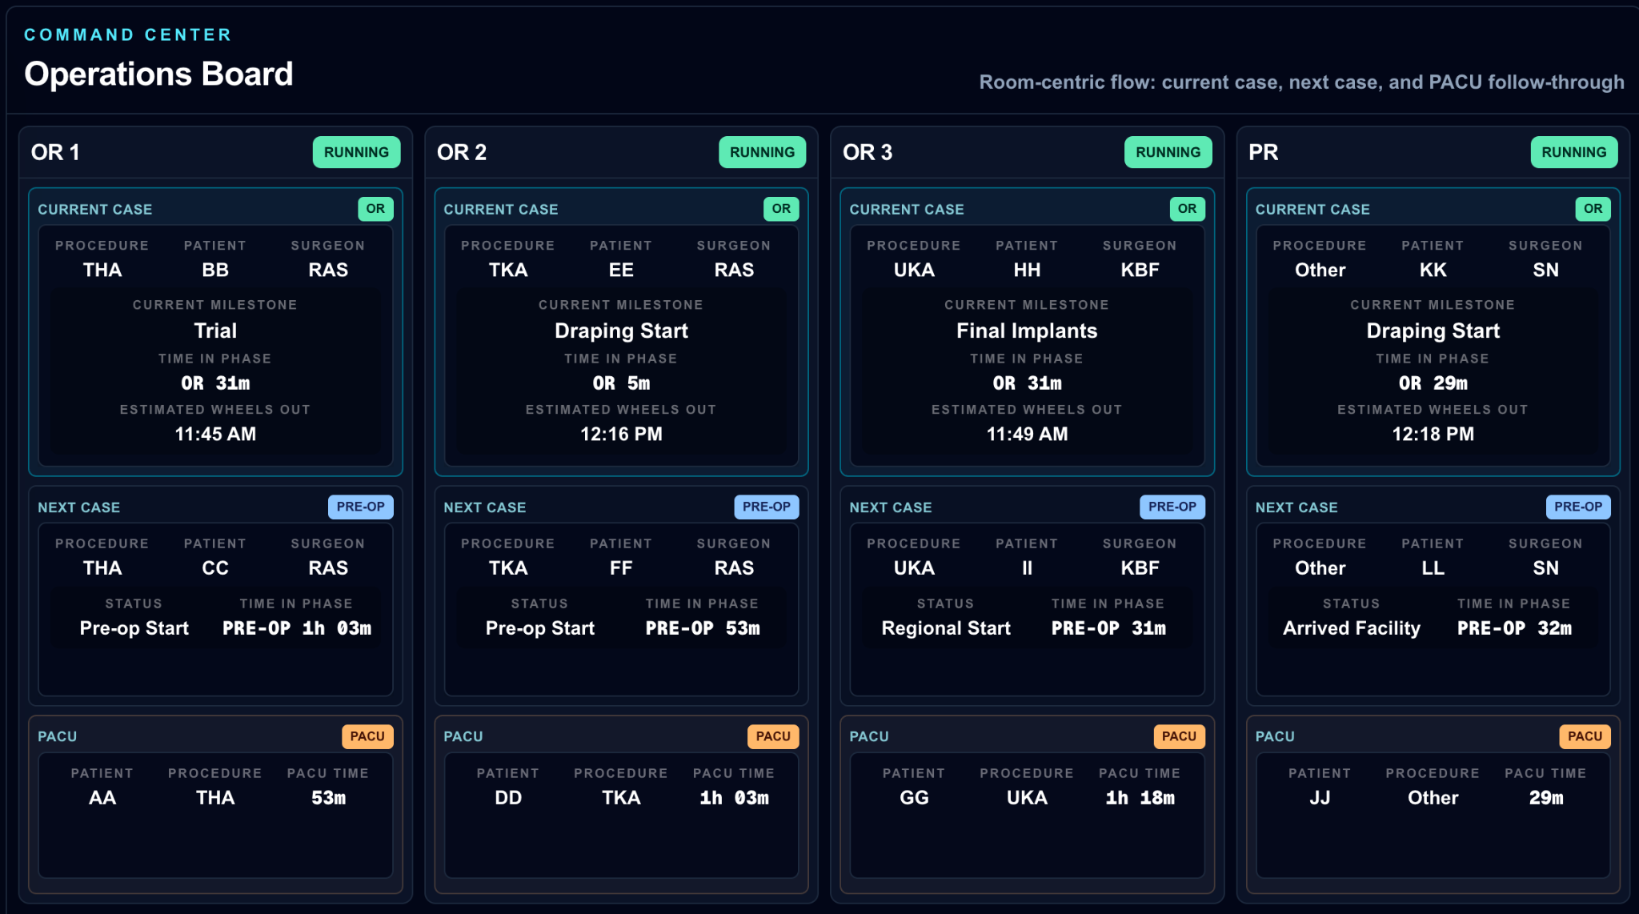The image size is (1639, 914).
Task: Click PACU patient GG
Action: pyautogui.click(x=914, y=797)
